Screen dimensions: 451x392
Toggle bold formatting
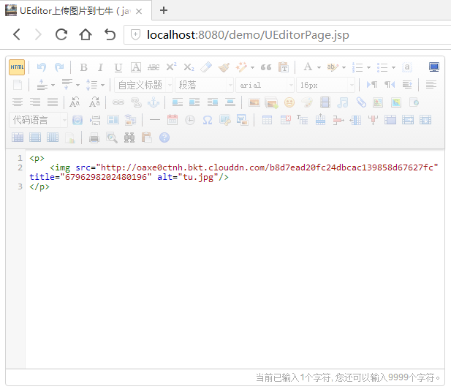click(84, 67)
